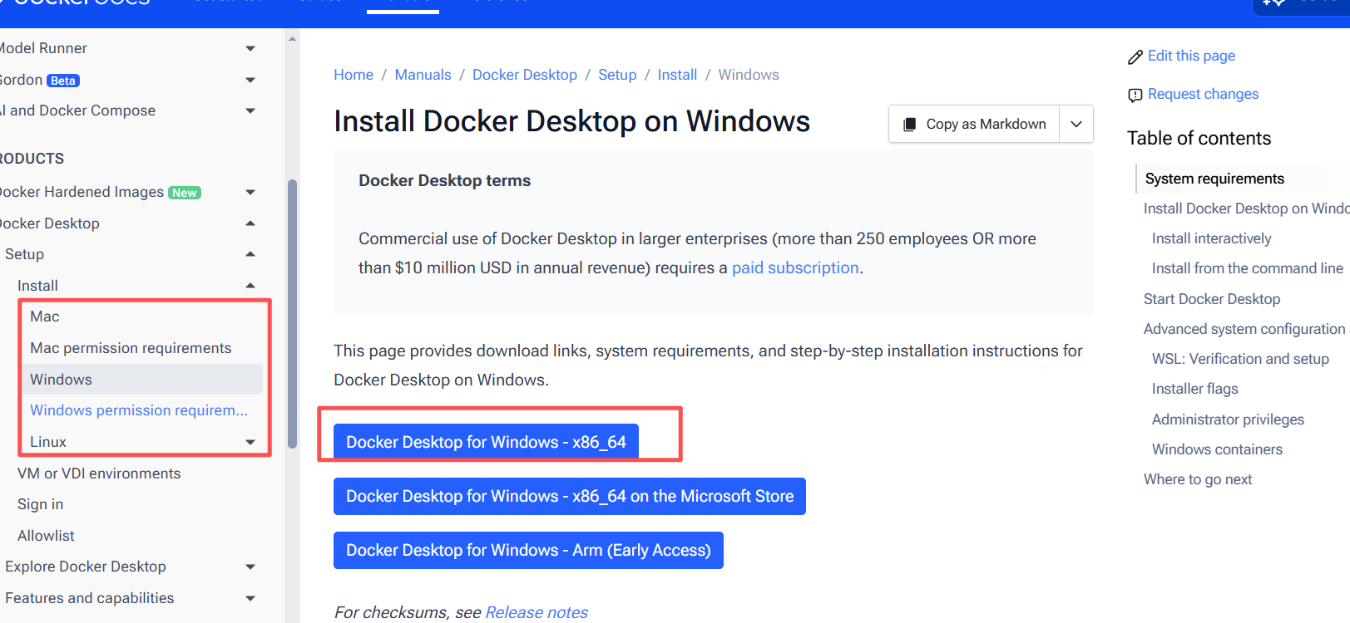
Task: Jump to Start Docker Desktop section
Action: (x=1212, y=299)
